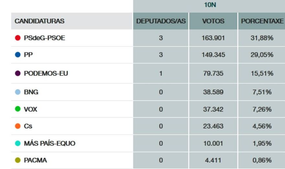Click the dark blue PP party dot
The image size is (285, 169).
click(18, 55)
